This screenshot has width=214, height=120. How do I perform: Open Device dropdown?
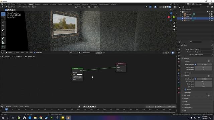(204, 55)
